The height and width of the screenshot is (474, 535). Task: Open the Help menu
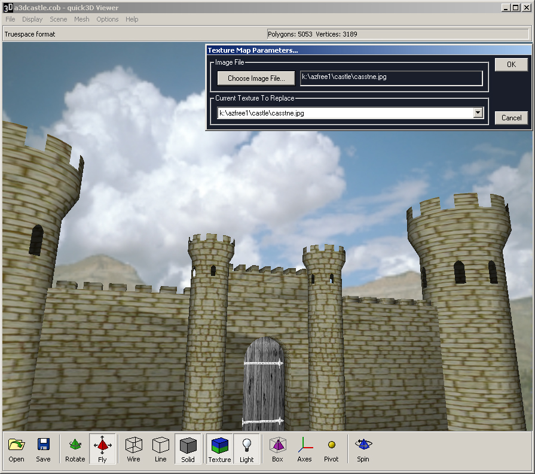[x=132, y=19]
